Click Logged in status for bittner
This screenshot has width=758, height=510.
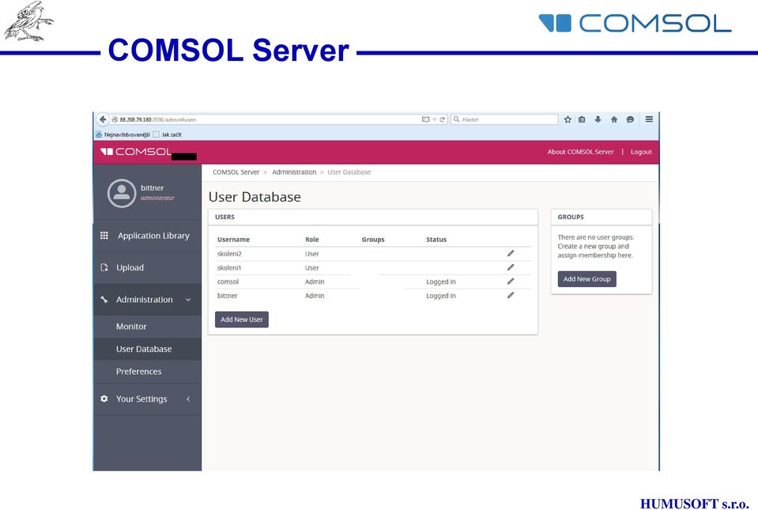click(x=441, y=296)
